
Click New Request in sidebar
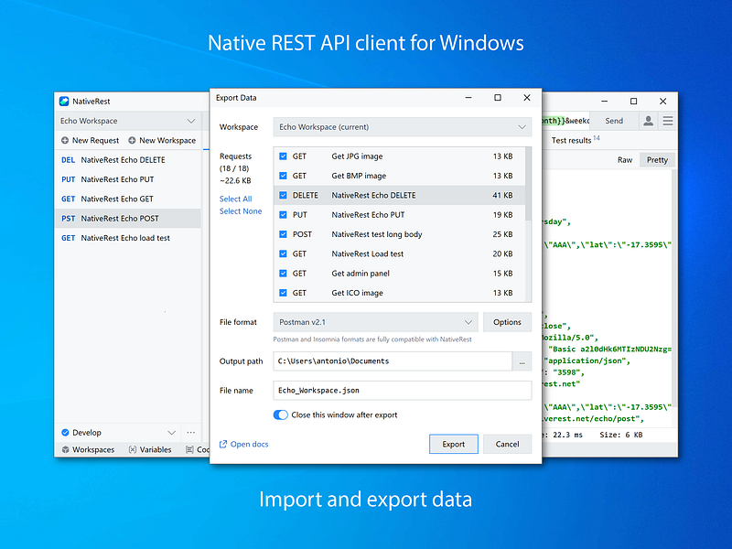[x=90, y=140]
